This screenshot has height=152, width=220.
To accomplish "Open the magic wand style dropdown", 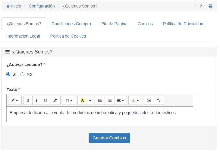I will coord(15,100).
